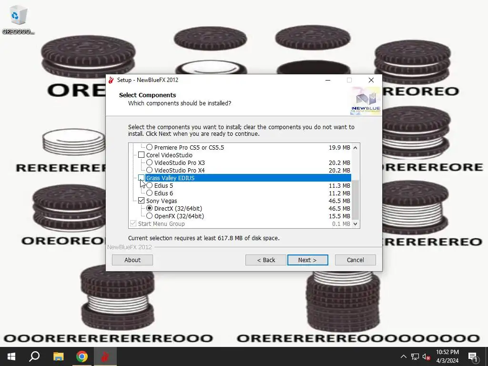Click the 11.3 MB size for Edius 5
The height and width of the screenshot is (366, 488).
pos(339,185)
